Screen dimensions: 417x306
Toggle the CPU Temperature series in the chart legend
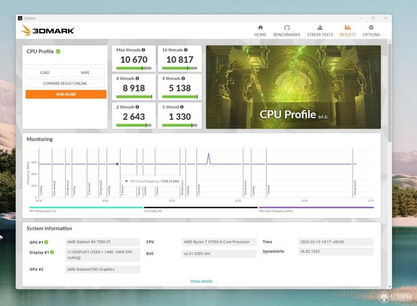tap(86, 209)
